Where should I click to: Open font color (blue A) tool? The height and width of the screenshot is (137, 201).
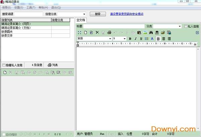[152, 39]
